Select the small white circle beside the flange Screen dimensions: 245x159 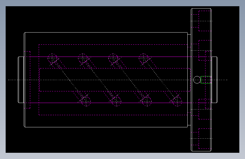(197, 80)
